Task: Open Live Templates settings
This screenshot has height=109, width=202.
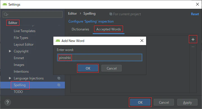Action: 24,31
